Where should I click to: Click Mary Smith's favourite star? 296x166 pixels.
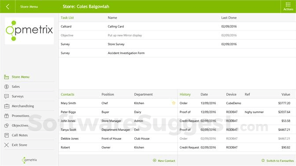point(174,103)
